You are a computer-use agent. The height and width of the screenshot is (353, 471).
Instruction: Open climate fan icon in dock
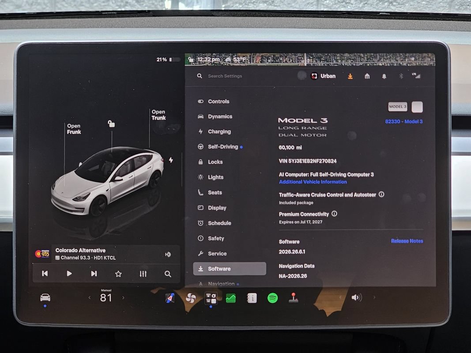190,298
